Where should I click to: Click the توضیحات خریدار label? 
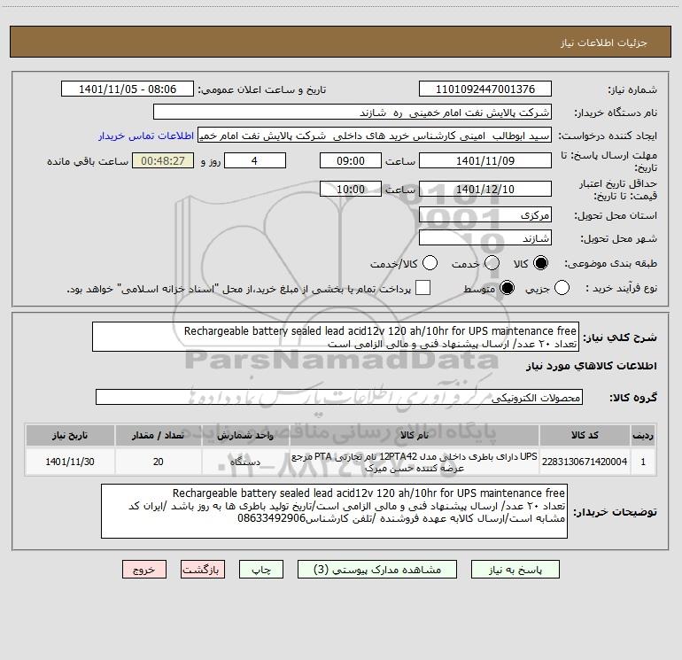pos(615,512)
